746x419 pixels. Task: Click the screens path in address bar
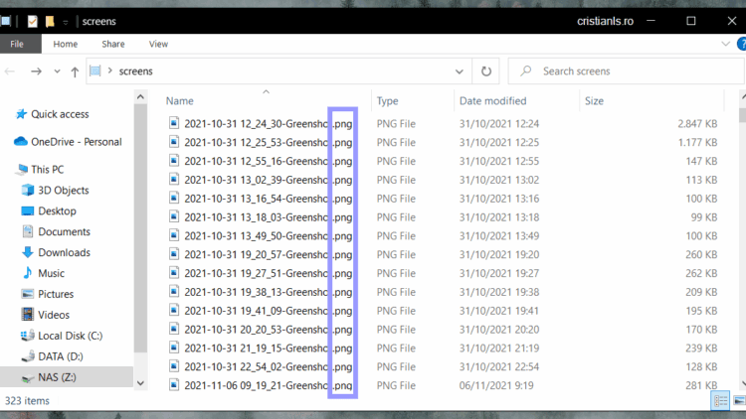[x=136, y=71]
